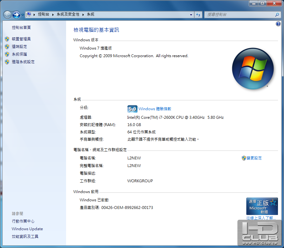Expand the arrow after 控制台 breadcrumb
284x248 pixels.
pos(53,15)
